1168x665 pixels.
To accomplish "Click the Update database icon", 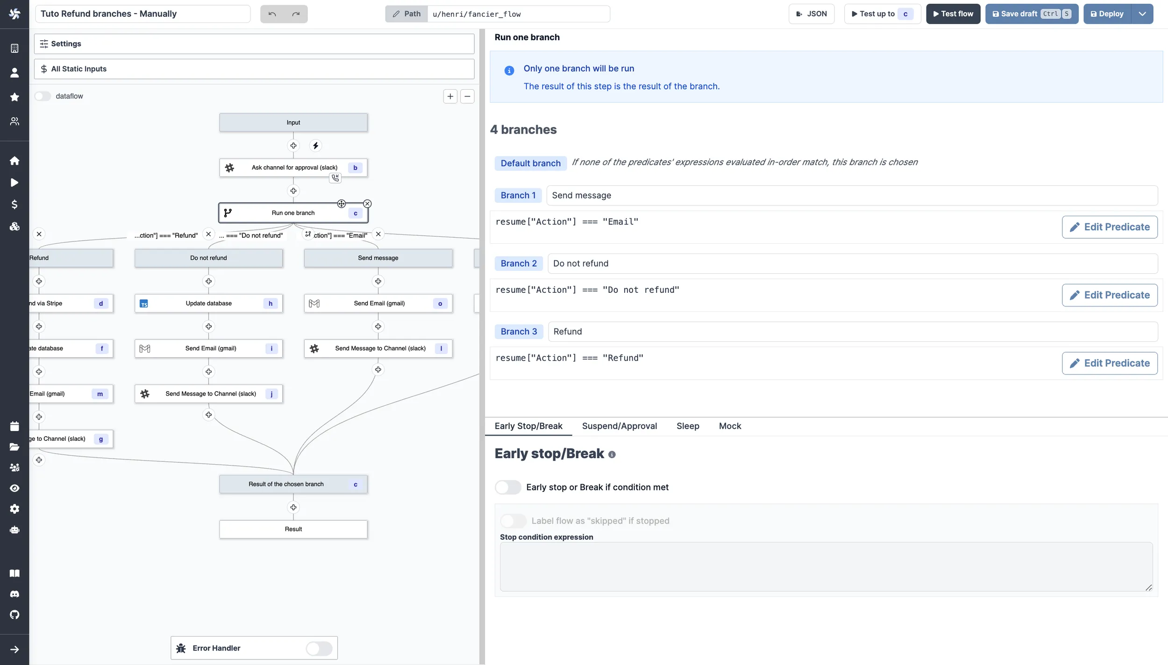I will [143, 303].
